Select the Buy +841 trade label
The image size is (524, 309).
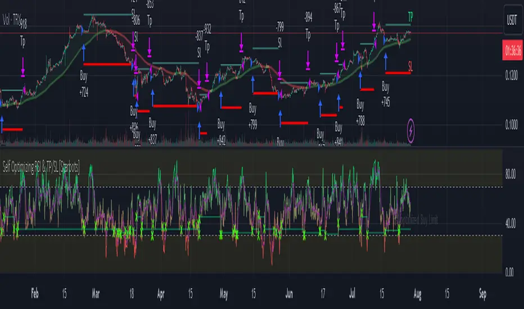click(338, 134)
